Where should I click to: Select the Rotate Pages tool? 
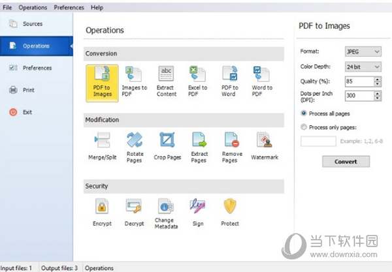point(135,147)
